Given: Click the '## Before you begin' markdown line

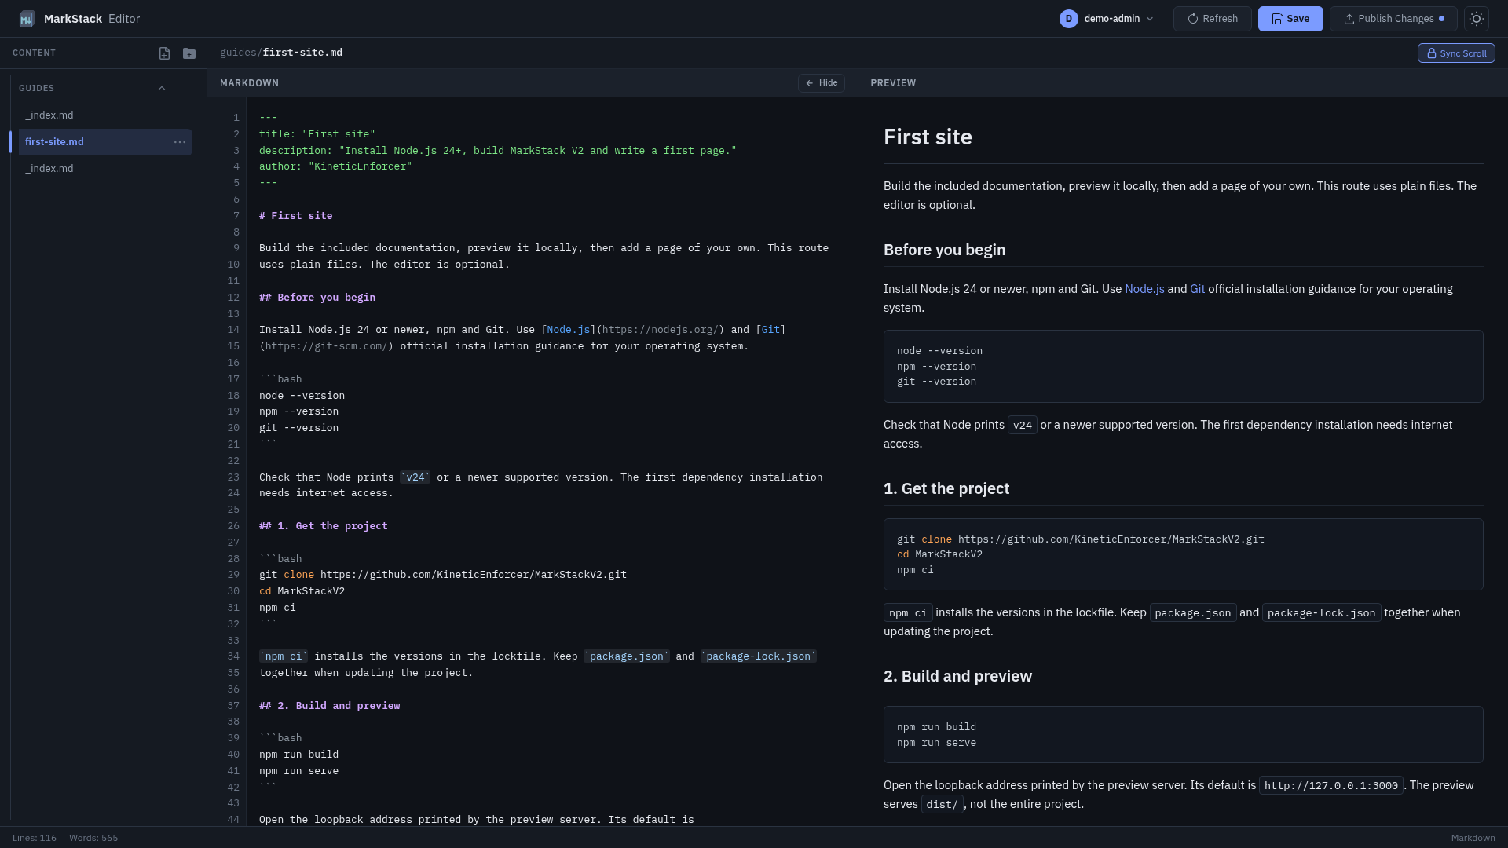Looking at the screenshot, I should 317,298.
